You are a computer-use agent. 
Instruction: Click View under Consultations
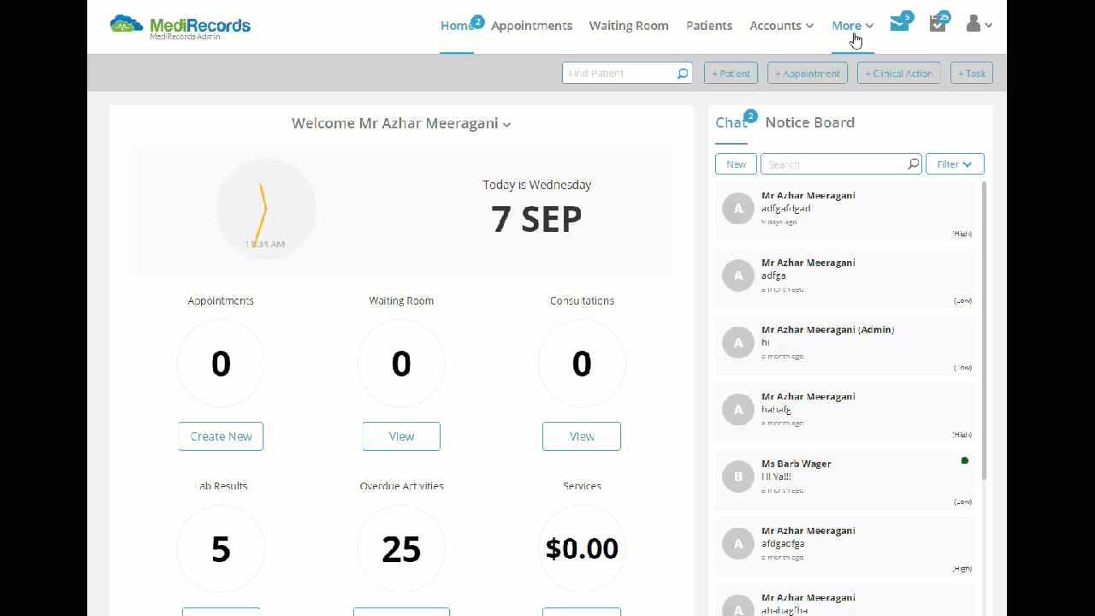coord(582,436)
